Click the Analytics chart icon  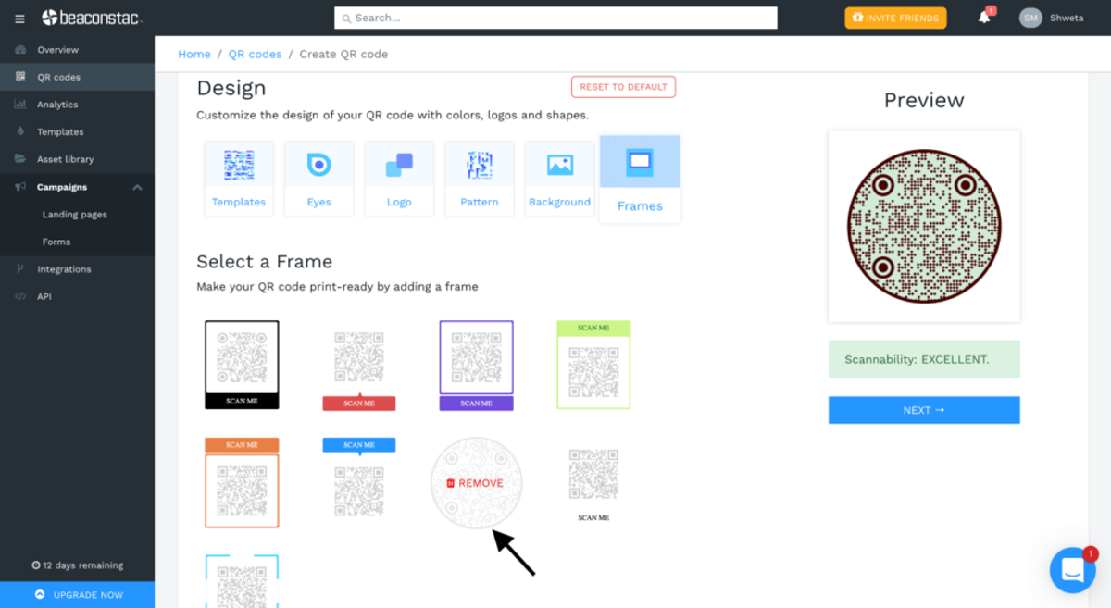pos(20,105)
